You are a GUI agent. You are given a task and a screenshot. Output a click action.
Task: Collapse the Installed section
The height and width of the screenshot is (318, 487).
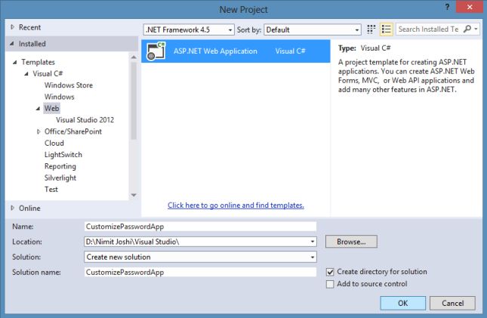point(12,44)
